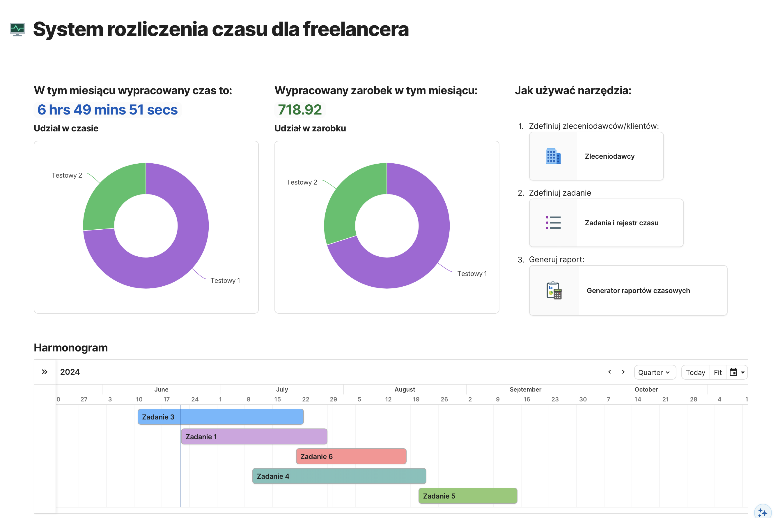Expand the timeline sidebar with double chevron
Viewport: 780px width, 518px height.
coord(45,372)
